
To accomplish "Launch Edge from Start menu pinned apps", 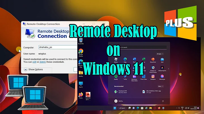I will coord(125,60).
